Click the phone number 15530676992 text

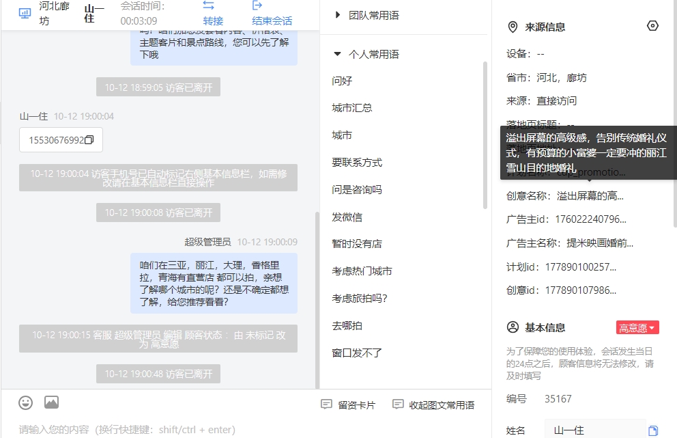click(x=56, y=140)
